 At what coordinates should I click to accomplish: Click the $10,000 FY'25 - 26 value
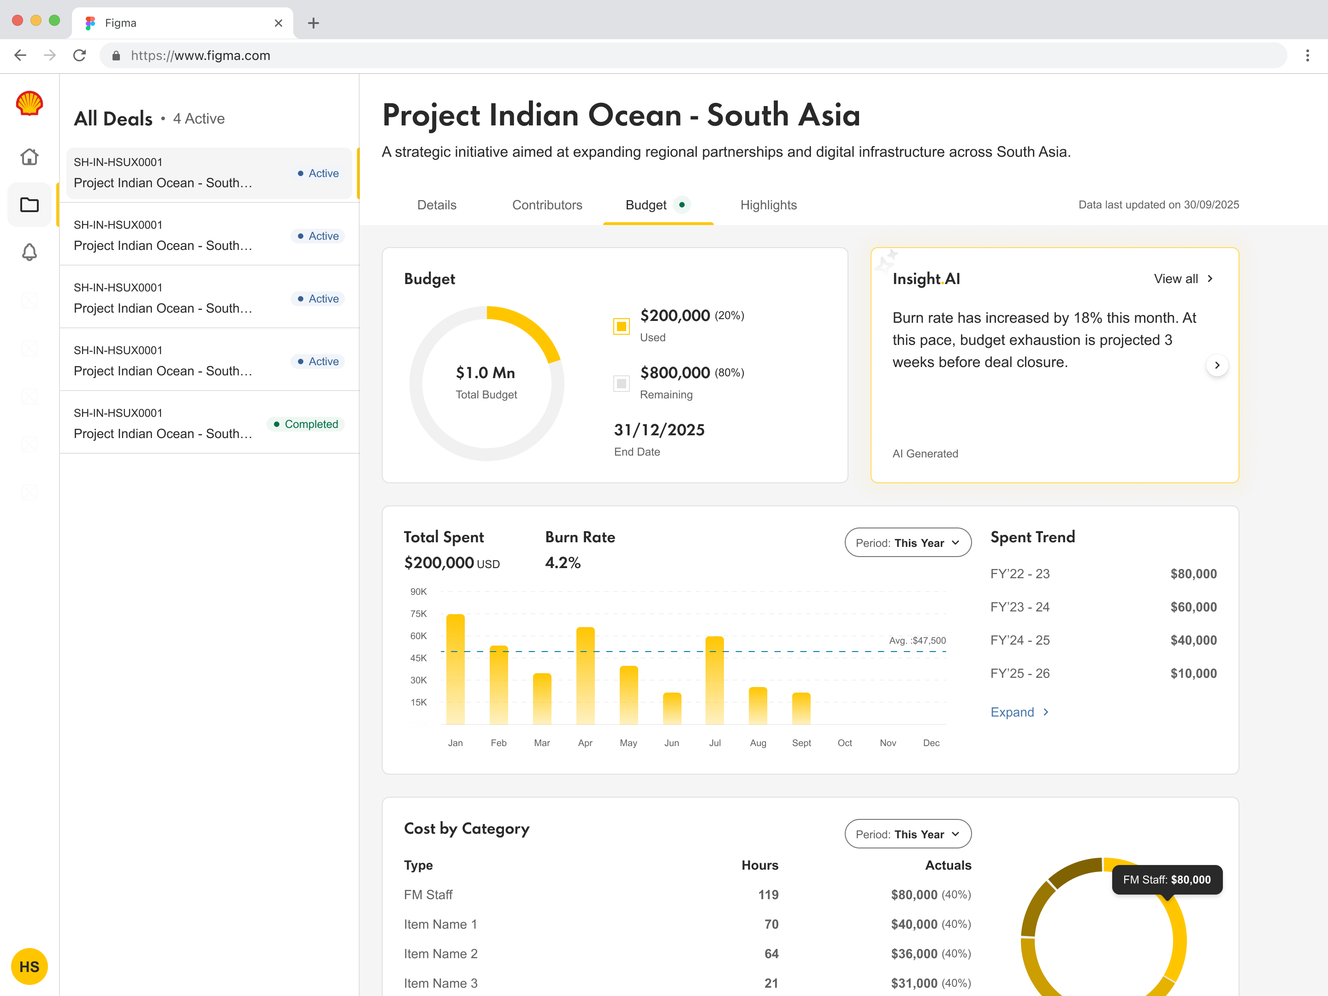1193,673
